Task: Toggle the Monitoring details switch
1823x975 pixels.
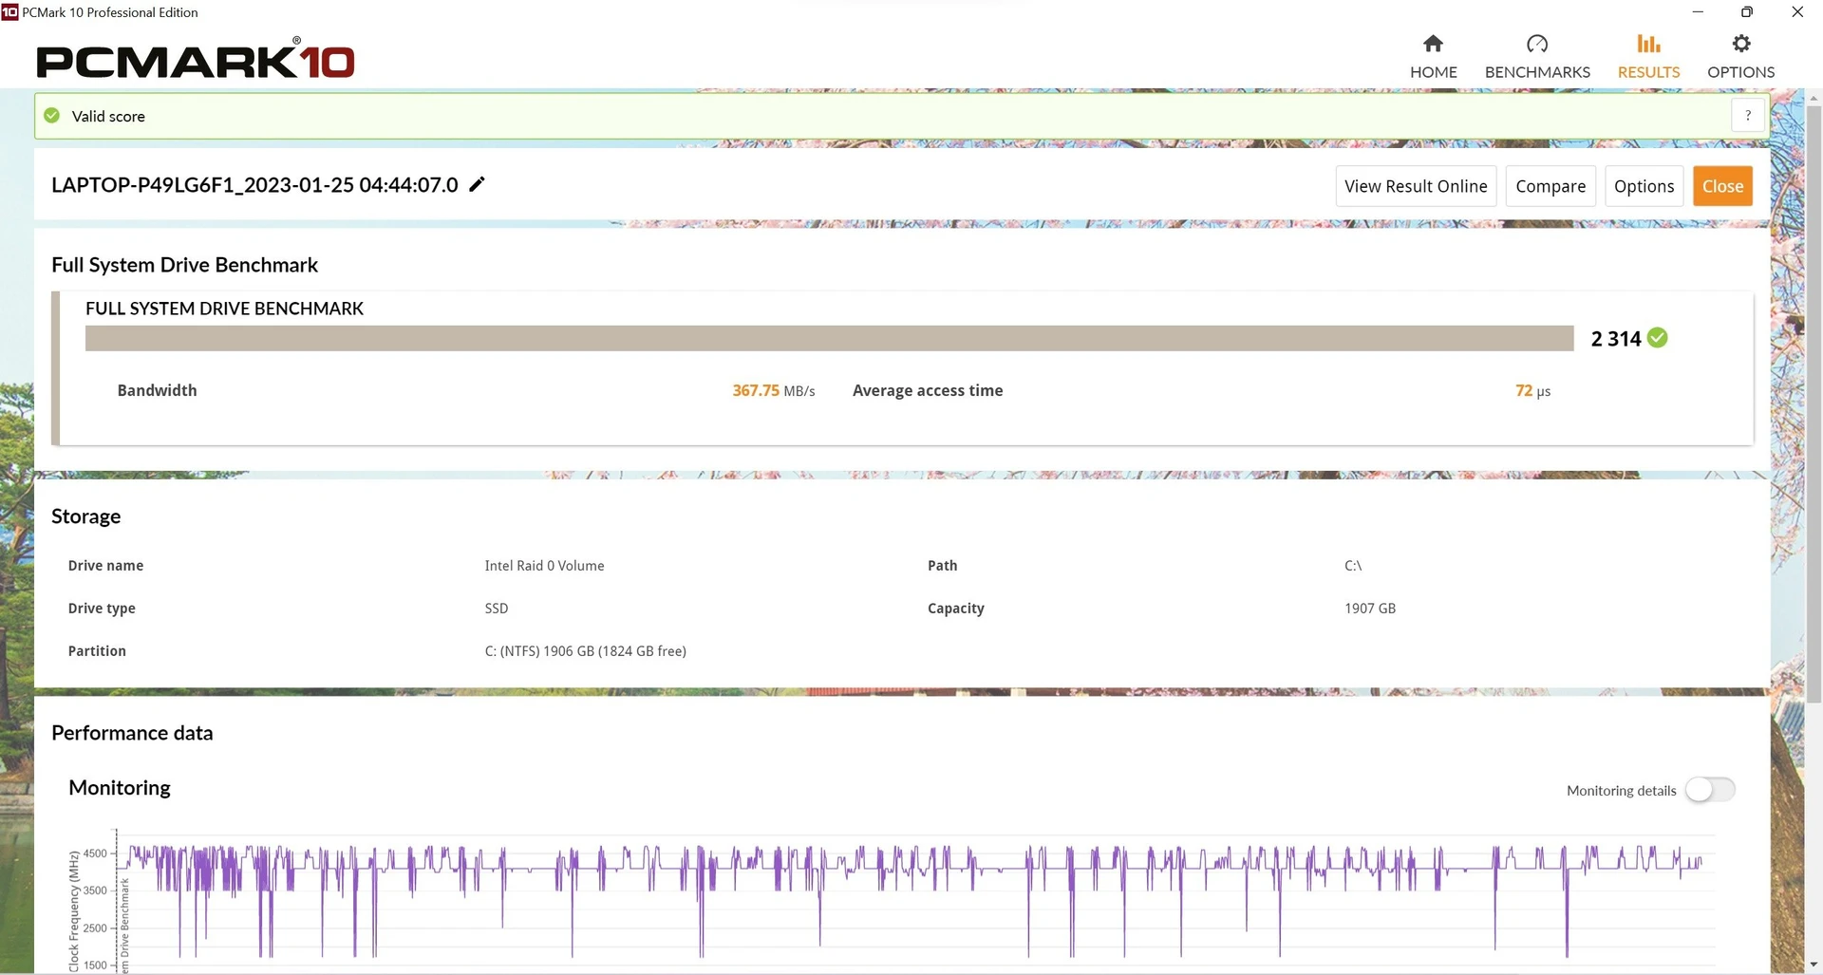Action: [x=1710, y=790]
